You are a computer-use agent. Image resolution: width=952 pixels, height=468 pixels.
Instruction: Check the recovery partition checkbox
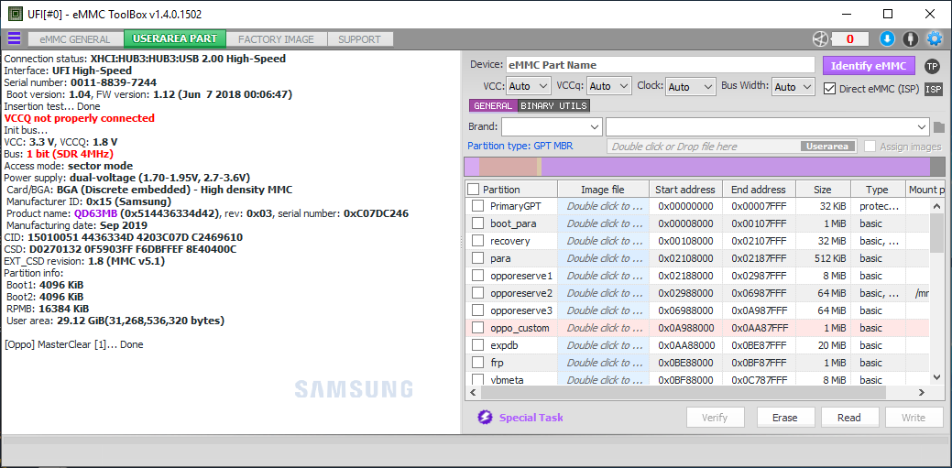click(477, 241)
